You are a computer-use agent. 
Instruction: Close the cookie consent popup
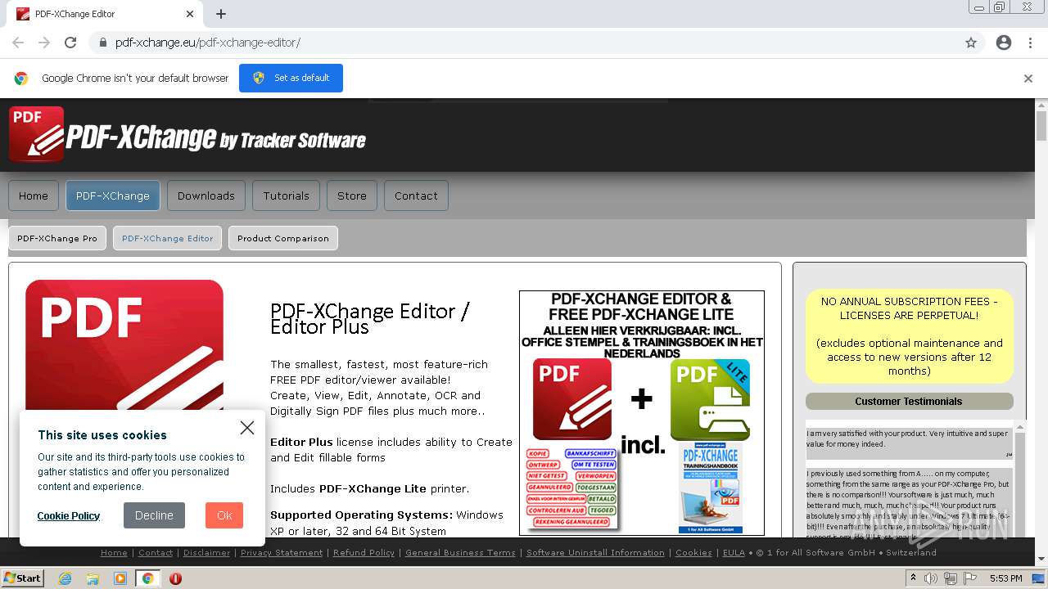click(x=247, y=428)
